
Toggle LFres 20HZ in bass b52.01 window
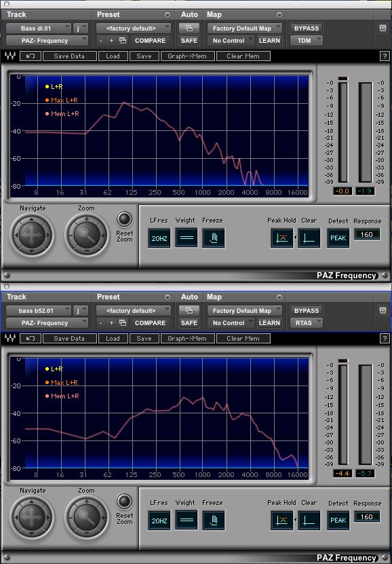159,520
